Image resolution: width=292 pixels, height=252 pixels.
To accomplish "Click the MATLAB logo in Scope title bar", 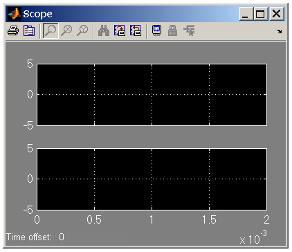I will point(15,14).
